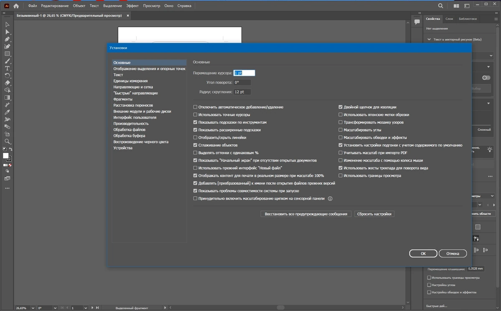Image resolution: width=501 pixels, height=311 pixels.
Task: Open the Эффект menu
Action: (x=132, y=6)
